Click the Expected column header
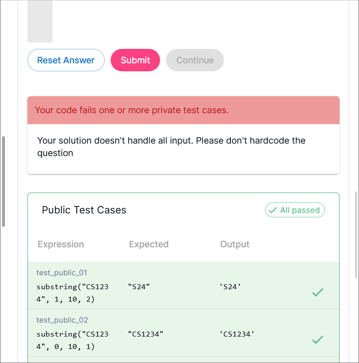The height and width of the screenshot is (363, 359). pos(149,244)
